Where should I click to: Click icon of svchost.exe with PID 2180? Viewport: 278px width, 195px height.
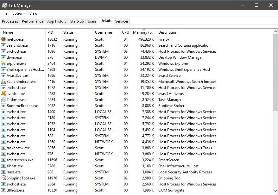coord(3,118)
